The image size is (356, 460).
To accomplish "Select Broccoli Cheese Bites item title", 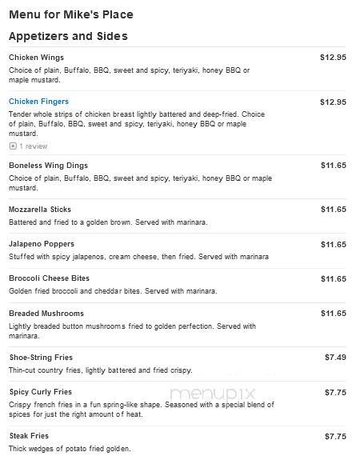I will (x=49, y=278).
